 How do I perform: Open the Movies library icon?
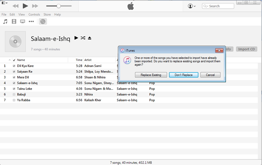pyautogui.click(x=14, y=22)
